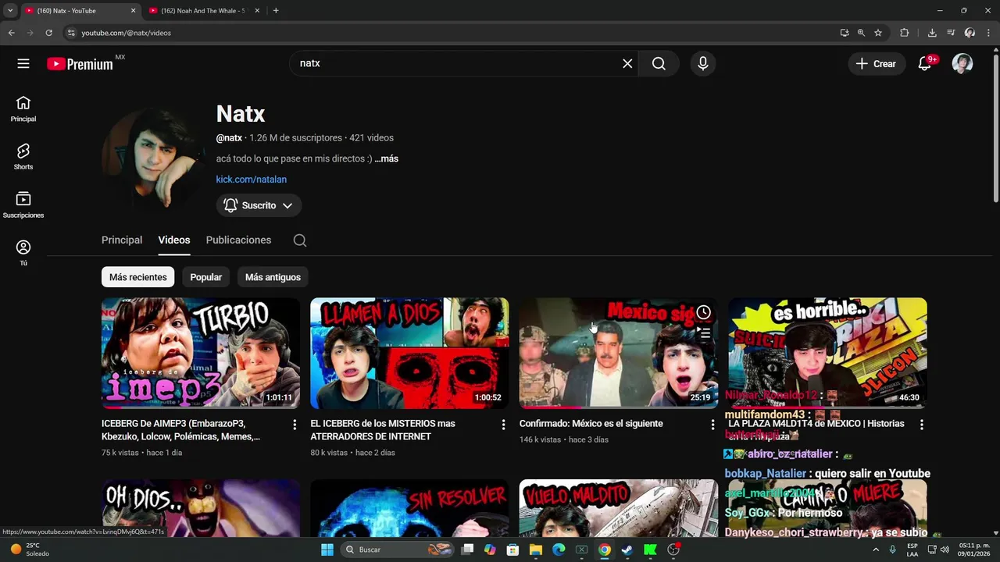Screen dimensions: 1000x562
Task: Click the search magnifier button
Action: point(659,64)
